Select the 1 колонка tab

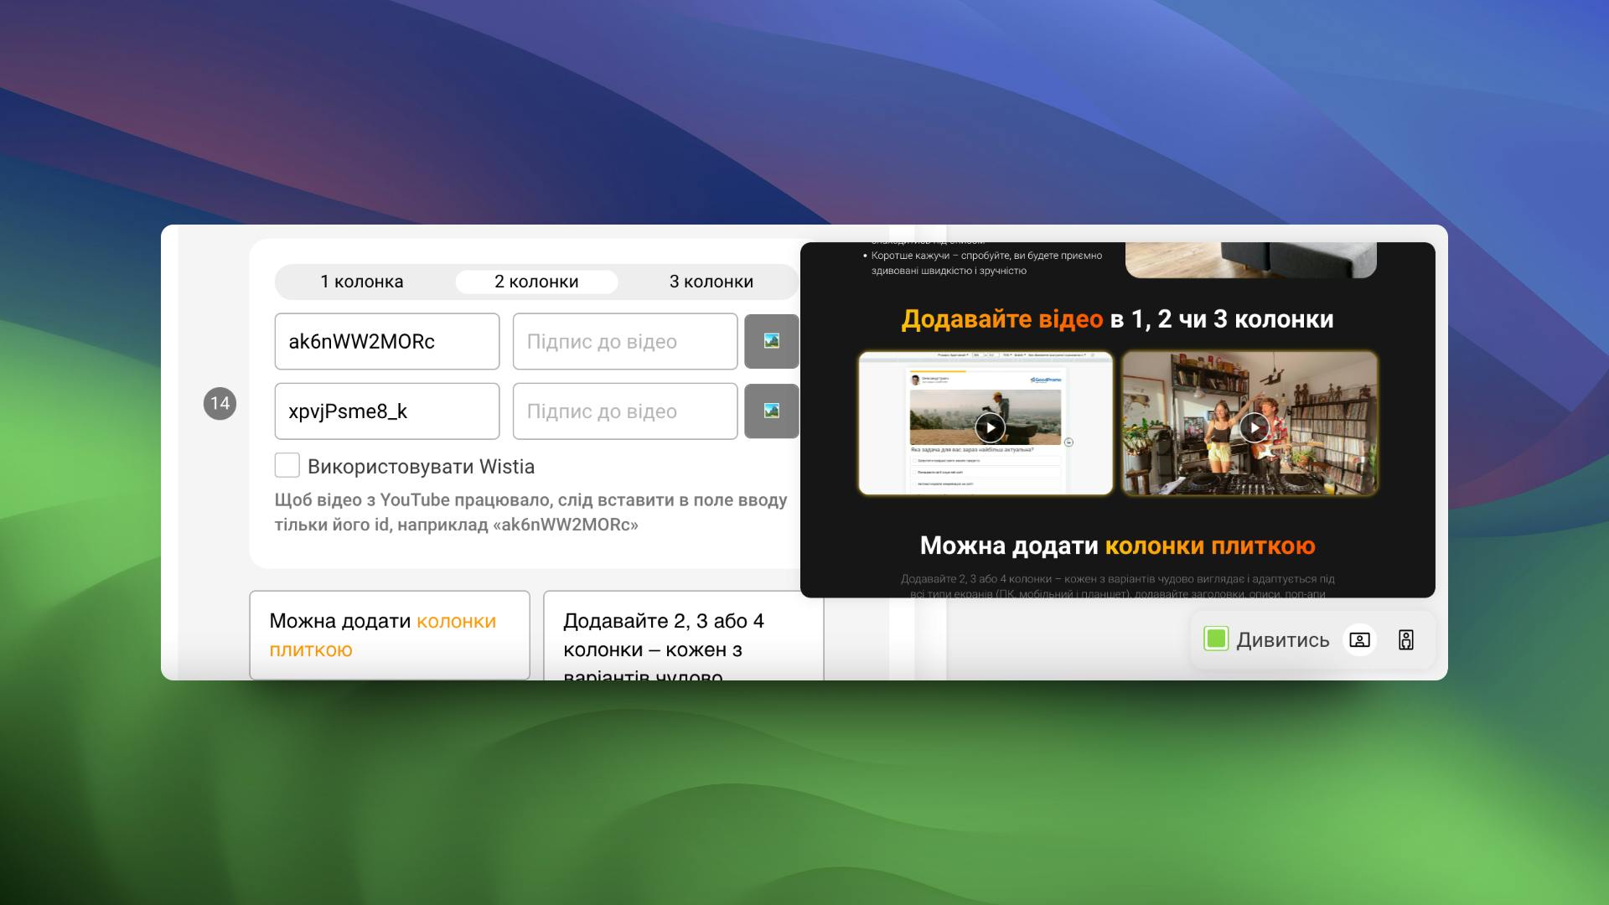point(362,282)
